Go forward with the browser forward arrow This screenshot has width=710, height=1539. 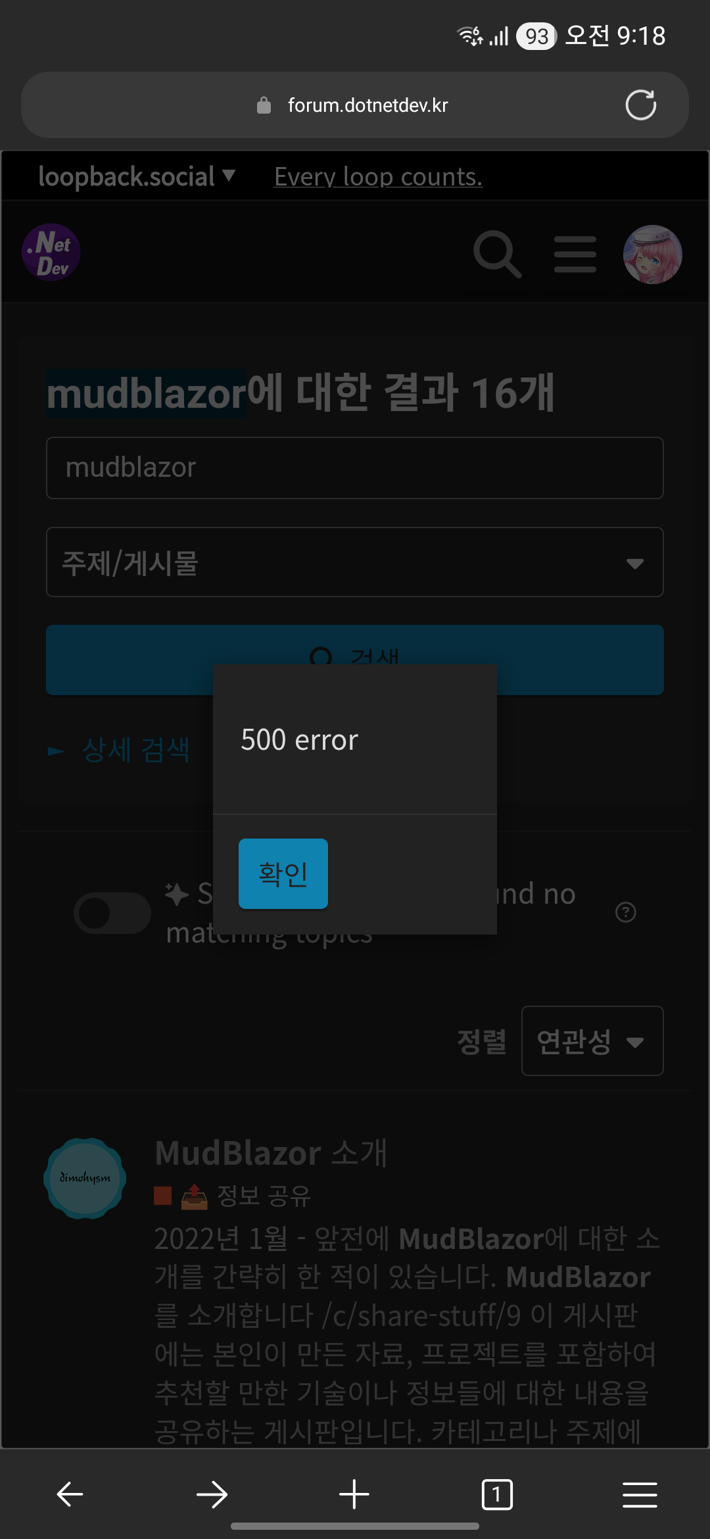tap(212, 1494)
